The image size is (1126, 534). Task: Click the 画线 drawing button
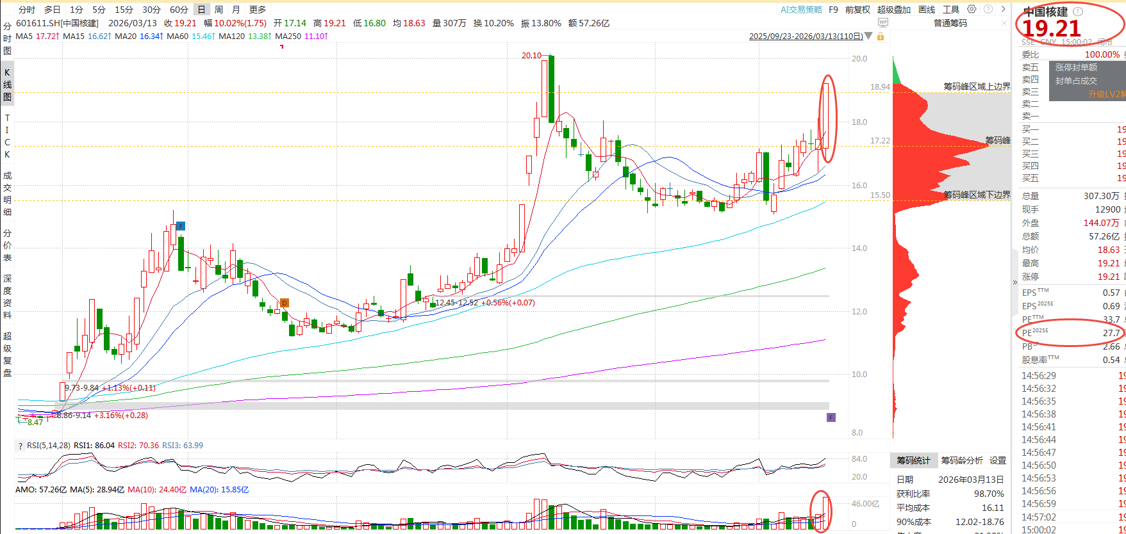pos(927,10)
